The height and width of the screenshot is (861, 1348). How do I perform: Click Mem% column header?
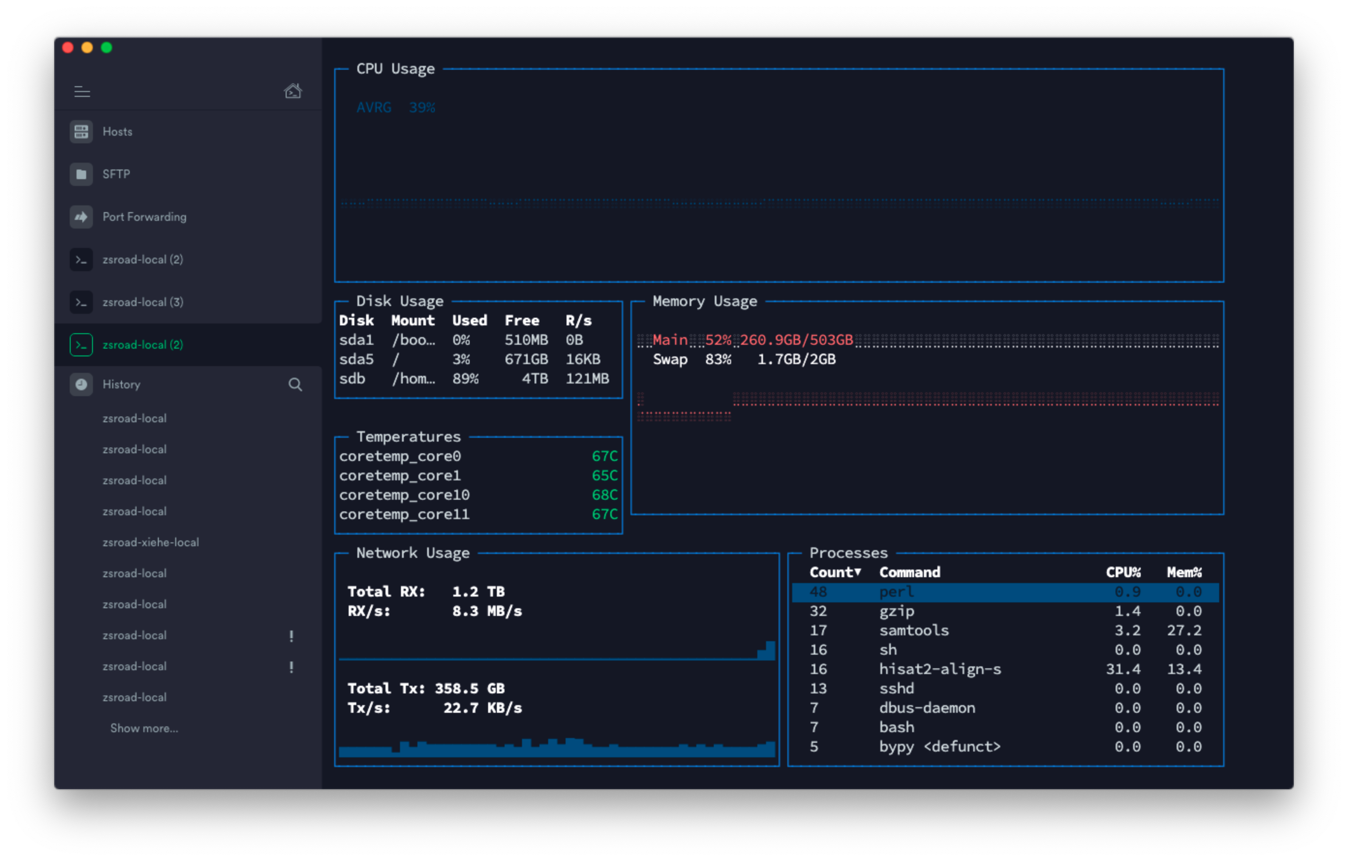click(1183, 572)
